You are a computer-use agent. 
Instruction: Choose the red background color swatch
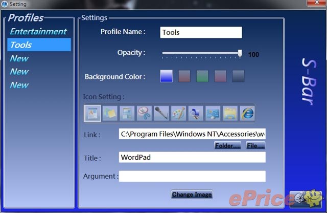184,76
